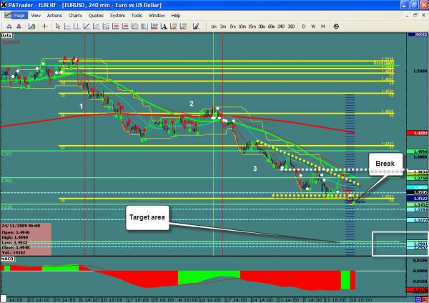The width and height of the screenshot is (429, 303).
Task: Switch chart to Daily (D) timeframe
Action: (304, 26)
